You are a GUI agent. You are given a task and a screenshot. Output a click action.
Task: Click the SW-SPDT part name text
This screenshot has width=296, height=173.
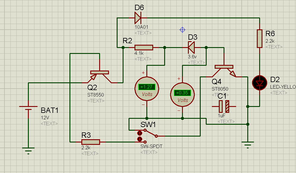click(x=151, y=146)
